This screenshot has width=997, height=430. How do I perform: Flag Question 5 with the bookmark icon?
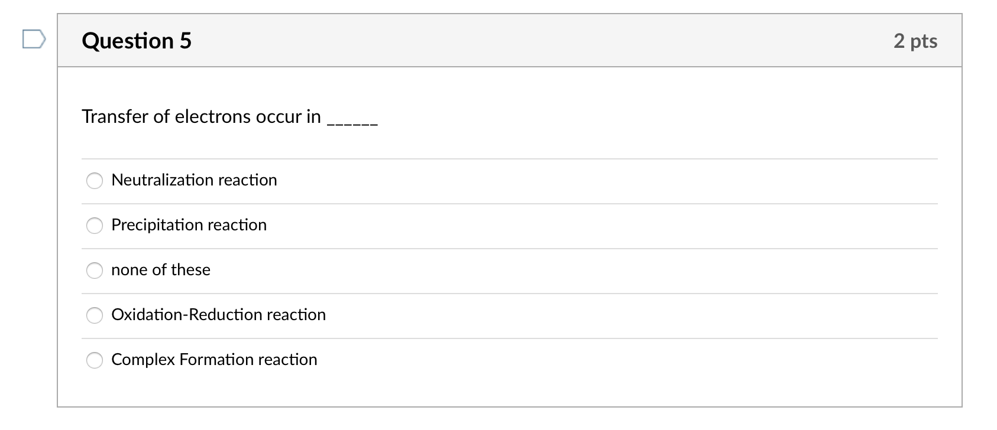point(34,40)
